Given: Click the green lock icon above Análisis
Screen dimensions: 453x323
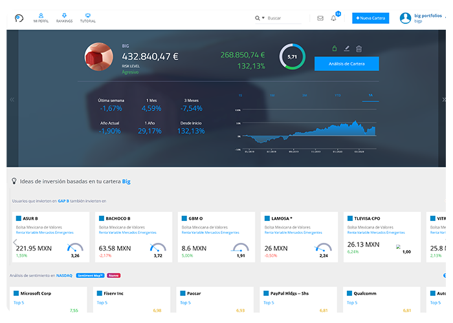Looking at the screenshot, I should coord(335,48).
